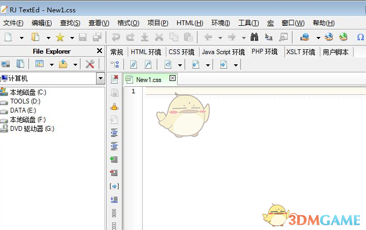Click the green plus add line icon

pyautogui.click(x=114, y=159)
